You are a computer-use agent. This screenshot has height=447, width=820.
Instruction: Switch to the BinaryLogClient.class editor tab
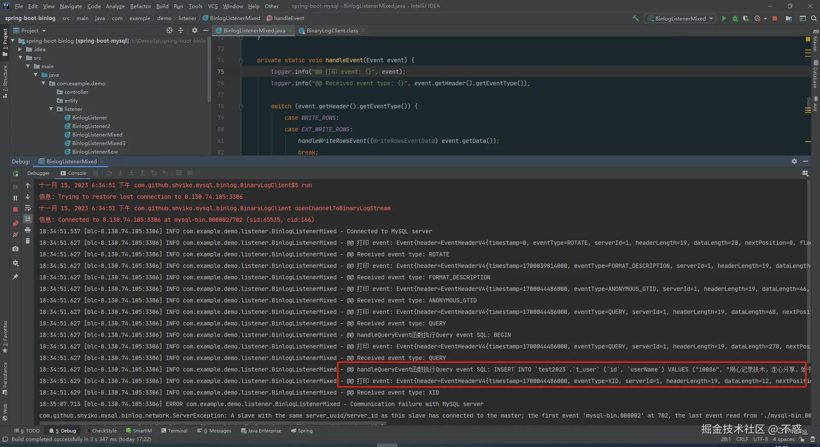(x=332, y=30)
